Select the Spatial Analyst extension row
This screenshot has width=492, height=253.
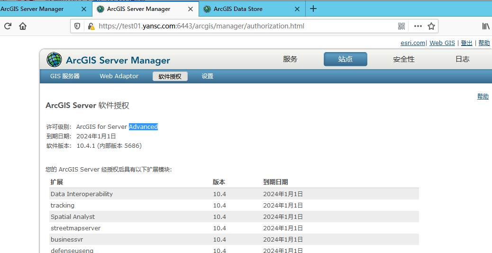(x=234, y=217)
